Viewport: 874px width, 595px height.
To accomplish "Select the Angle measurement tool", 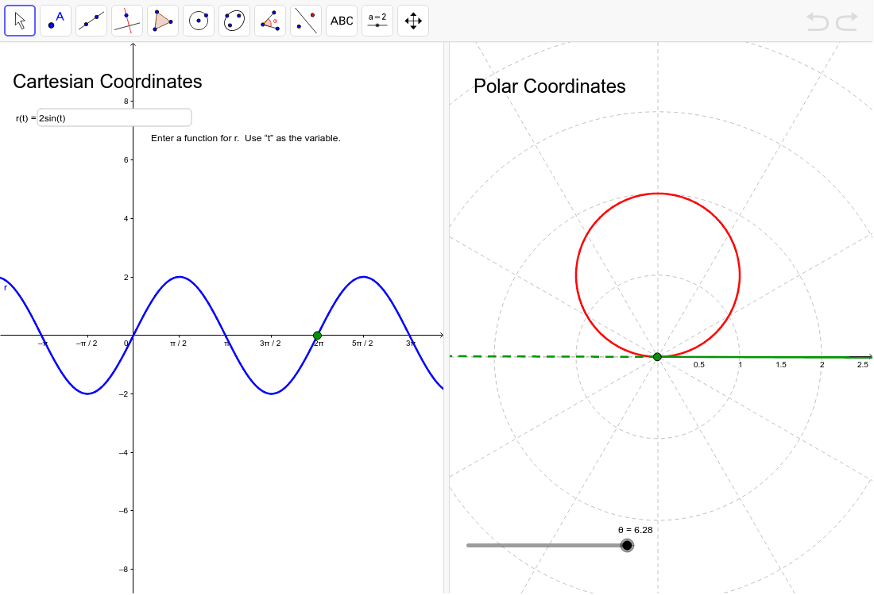I will tap(270, 21).
